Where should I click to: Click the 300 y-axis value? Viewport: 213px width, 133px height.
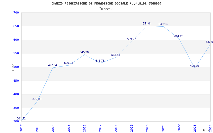pyautogui.click(x=16, y=122)
